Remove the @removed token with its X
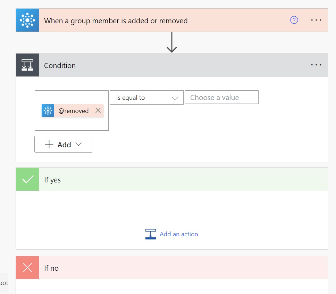336x294 pixels. (98, 111)
